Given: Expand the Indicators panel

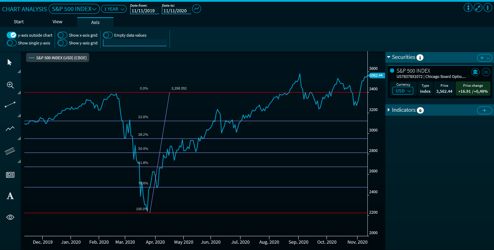Looking at the screenshot, I should coord(404,110).
